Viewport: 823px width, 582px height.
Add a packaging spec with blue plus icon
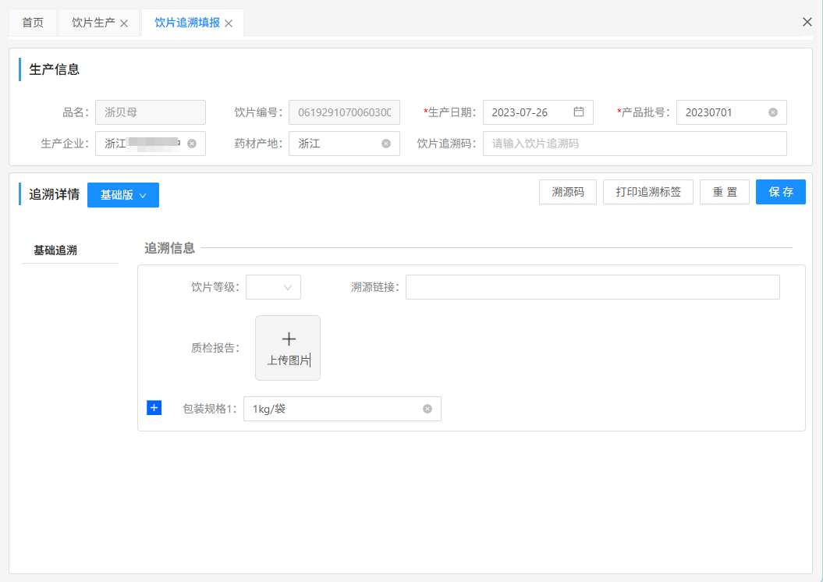coord(154,408)
